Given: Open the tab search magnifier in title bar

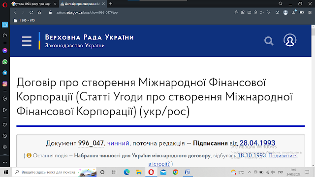Looking at the screenshot, I should [281, 3].
